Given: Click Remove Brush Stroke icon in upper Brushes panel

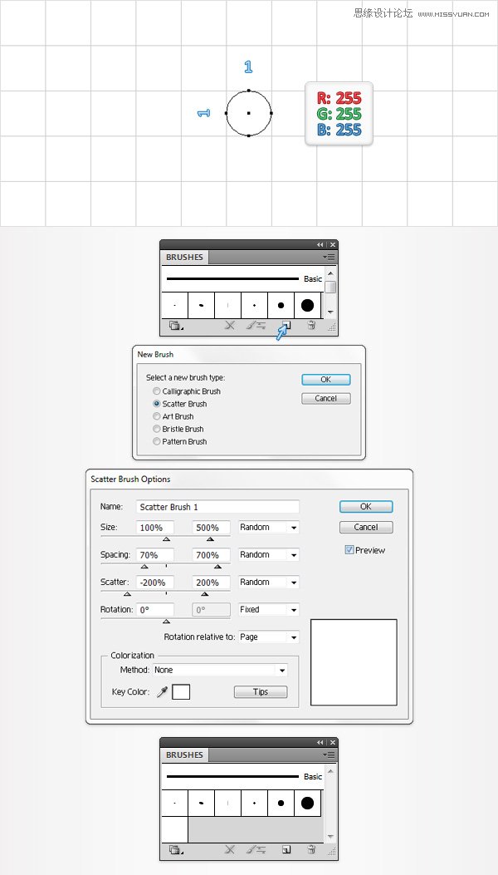Looking at the screenshot, I should coord(229,326).
